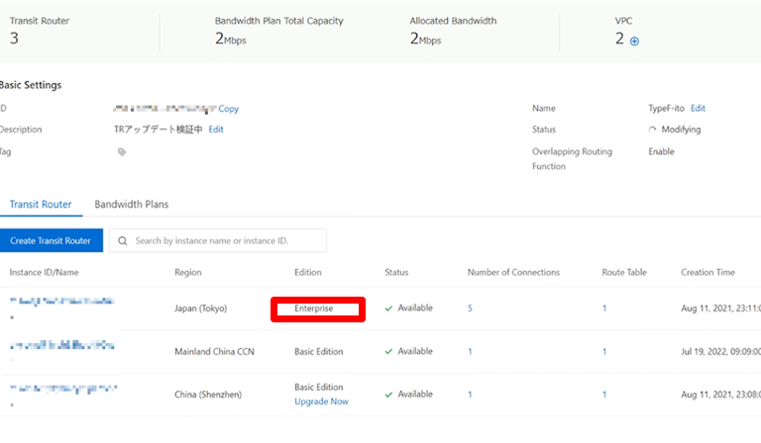Click the add VPC plus icon

coord(634,41)
